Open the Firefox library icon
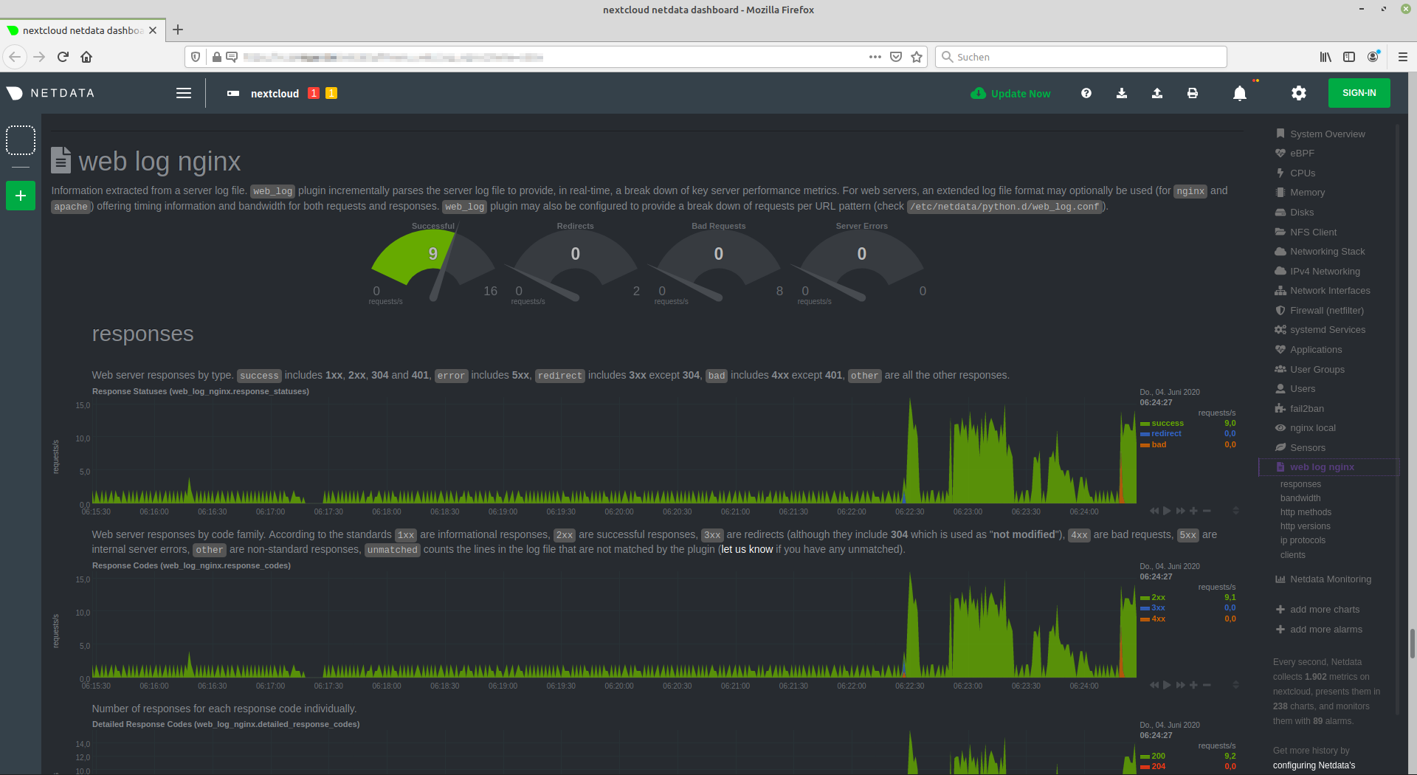 tap(1325, 57)
